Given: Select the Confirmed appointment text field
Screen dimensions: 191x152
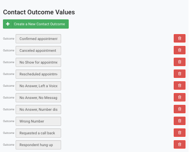Looking at the screenshot, I should pos(38,39).
